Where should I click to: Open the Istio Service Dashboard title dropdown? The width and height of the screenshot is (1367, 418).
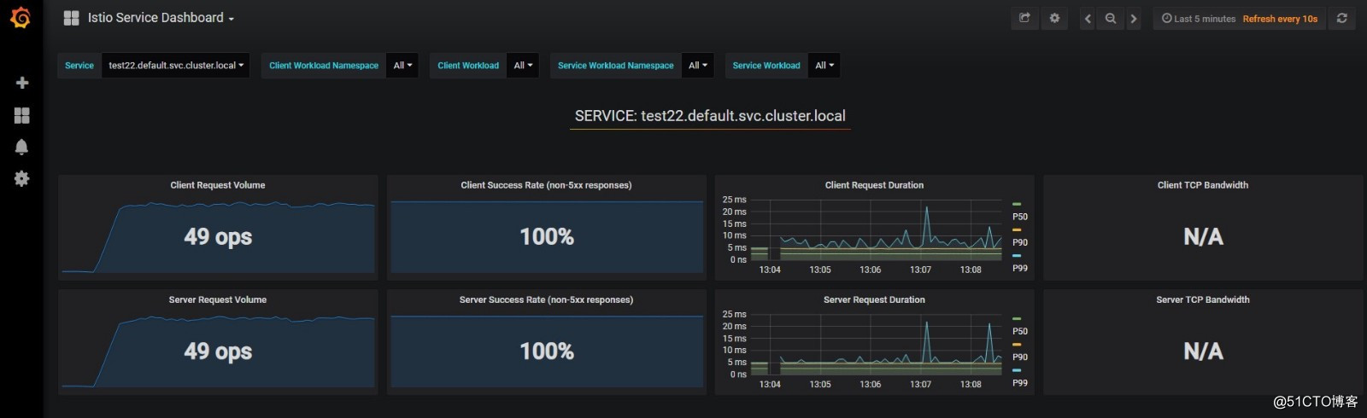[x=161, y=18]
